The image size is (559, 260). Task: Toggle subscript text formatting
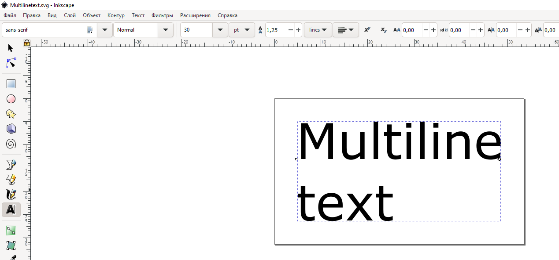tap(383, 30)
